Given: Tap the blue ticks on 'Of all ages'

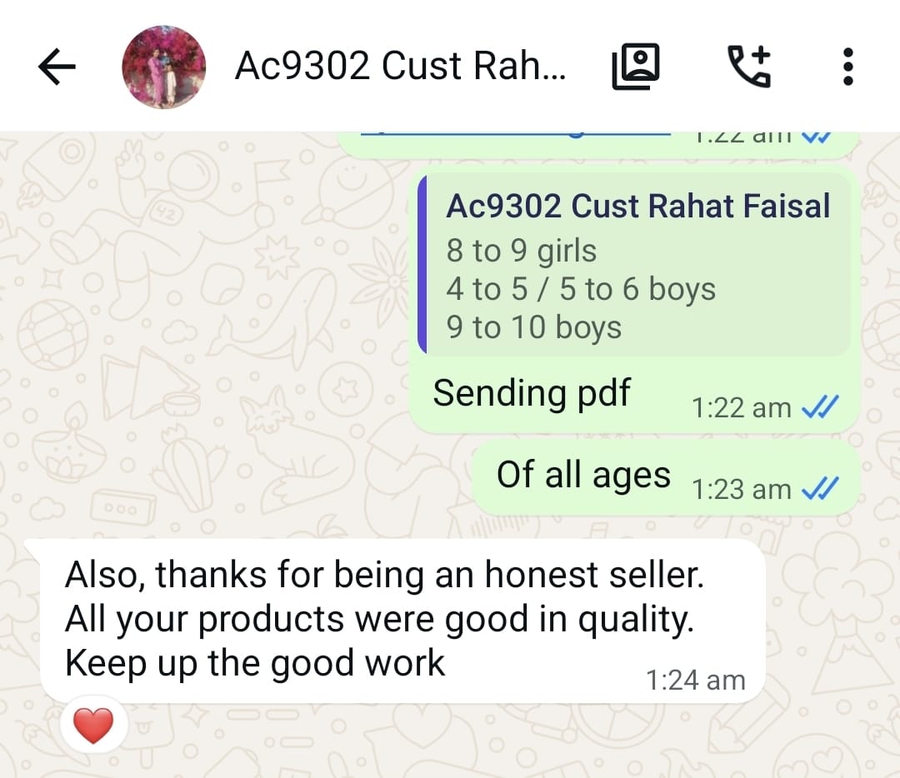Looking at the screenshot, I should coord(820,488).
